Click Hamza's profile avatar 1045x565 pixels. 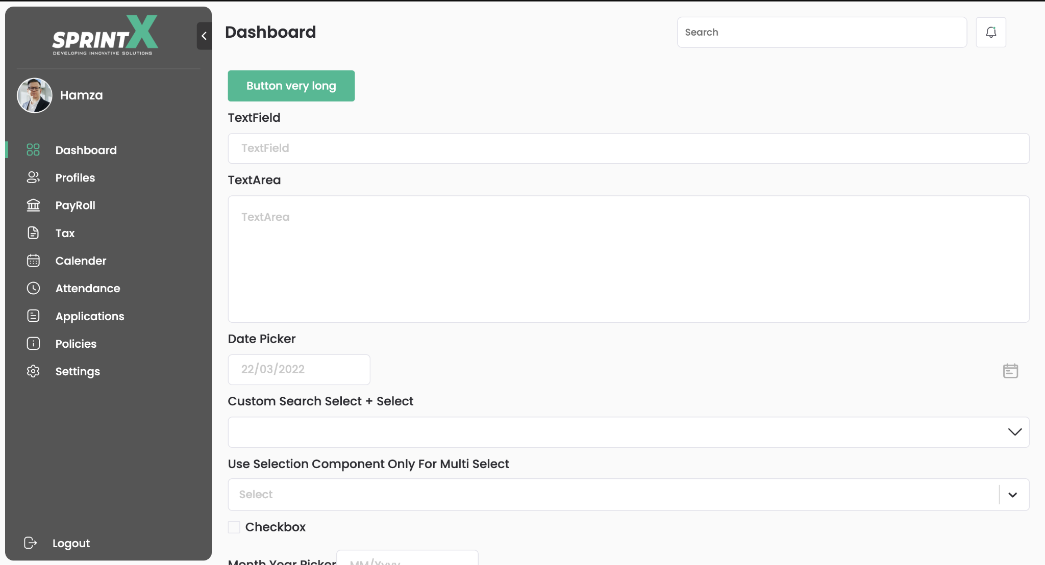click(x=35, y=95)
